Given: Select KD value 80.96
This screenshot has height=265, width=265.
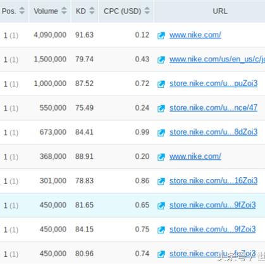Looking at the screenshot, I should point(84,254).
